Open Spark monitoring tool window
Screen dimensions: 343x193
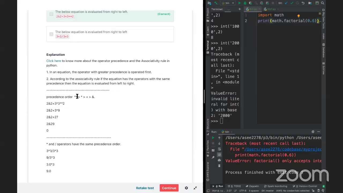(275, 186)
